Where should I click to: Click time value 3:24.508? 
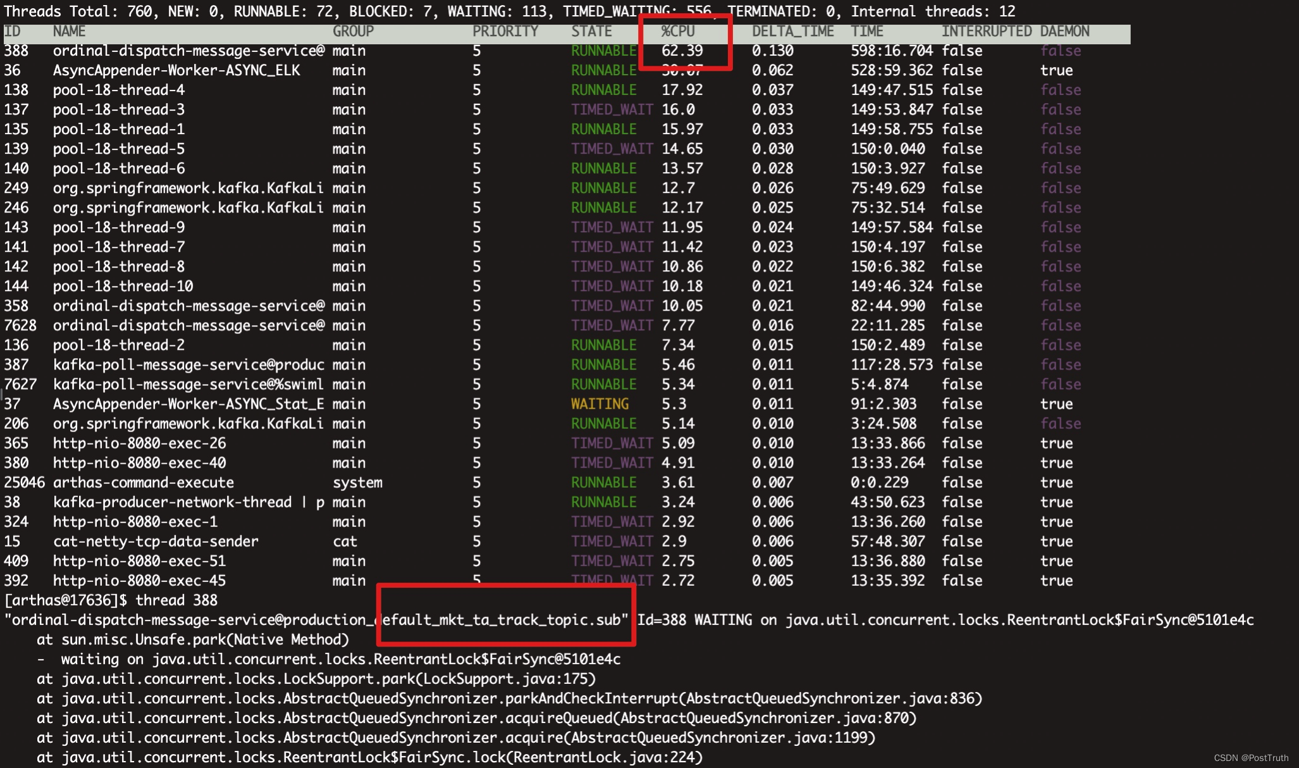click(x=883, y=423)
